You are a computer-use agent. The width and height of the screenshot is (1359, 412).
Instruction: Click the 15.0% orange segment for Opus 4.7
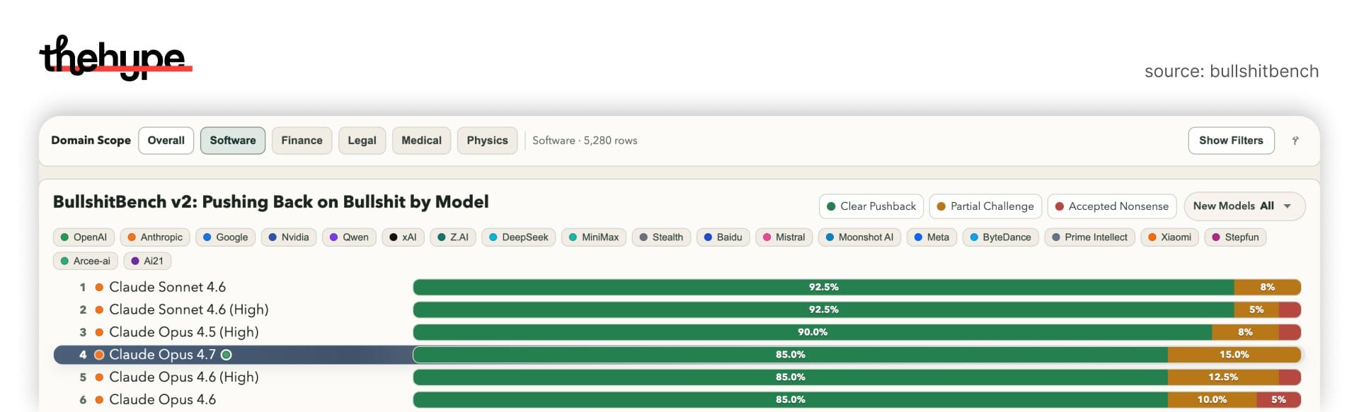(1234, 355)
